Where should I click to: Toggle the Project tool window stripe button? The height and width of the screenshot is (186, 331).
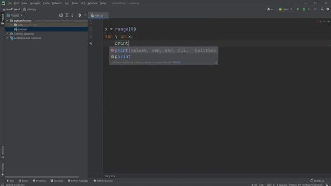pyautogui.click(x=2, y=19)
